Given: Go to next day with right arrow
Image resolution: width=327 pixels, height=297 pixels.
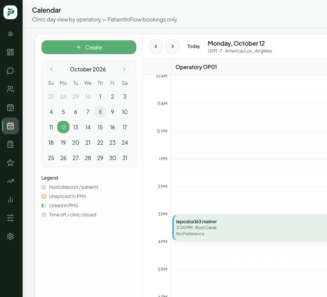Looking at the screenshot, I should pyautogui.click(x=172, y=46).
